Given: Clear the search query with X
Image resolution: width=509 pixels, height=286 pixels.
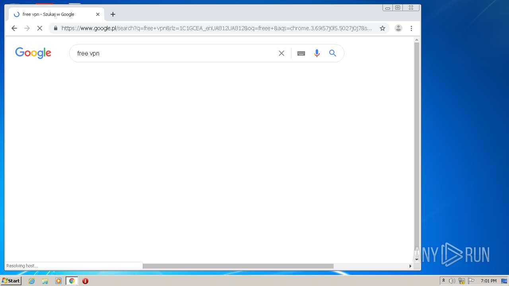Looking at the screenshot, I should [x=282, y=53].
